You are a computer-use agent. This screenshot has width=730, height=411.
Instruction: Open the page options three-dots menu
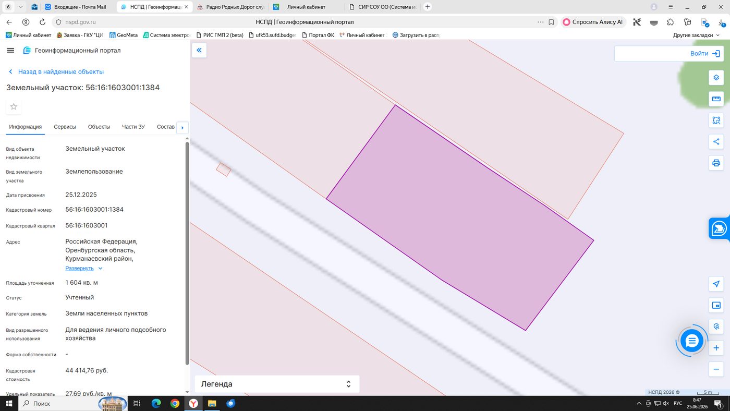coord(540,22)
